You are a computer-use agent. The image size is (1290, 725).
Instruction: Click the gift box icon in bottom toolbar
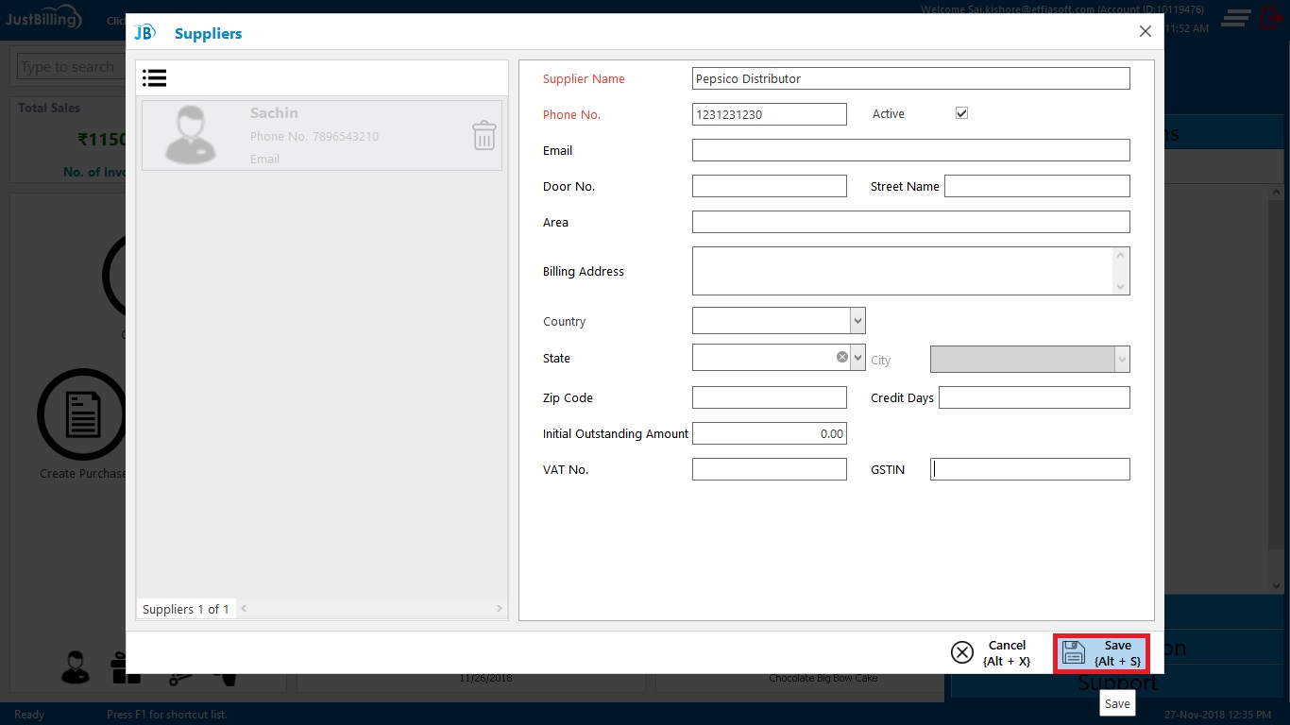point(126,668)
